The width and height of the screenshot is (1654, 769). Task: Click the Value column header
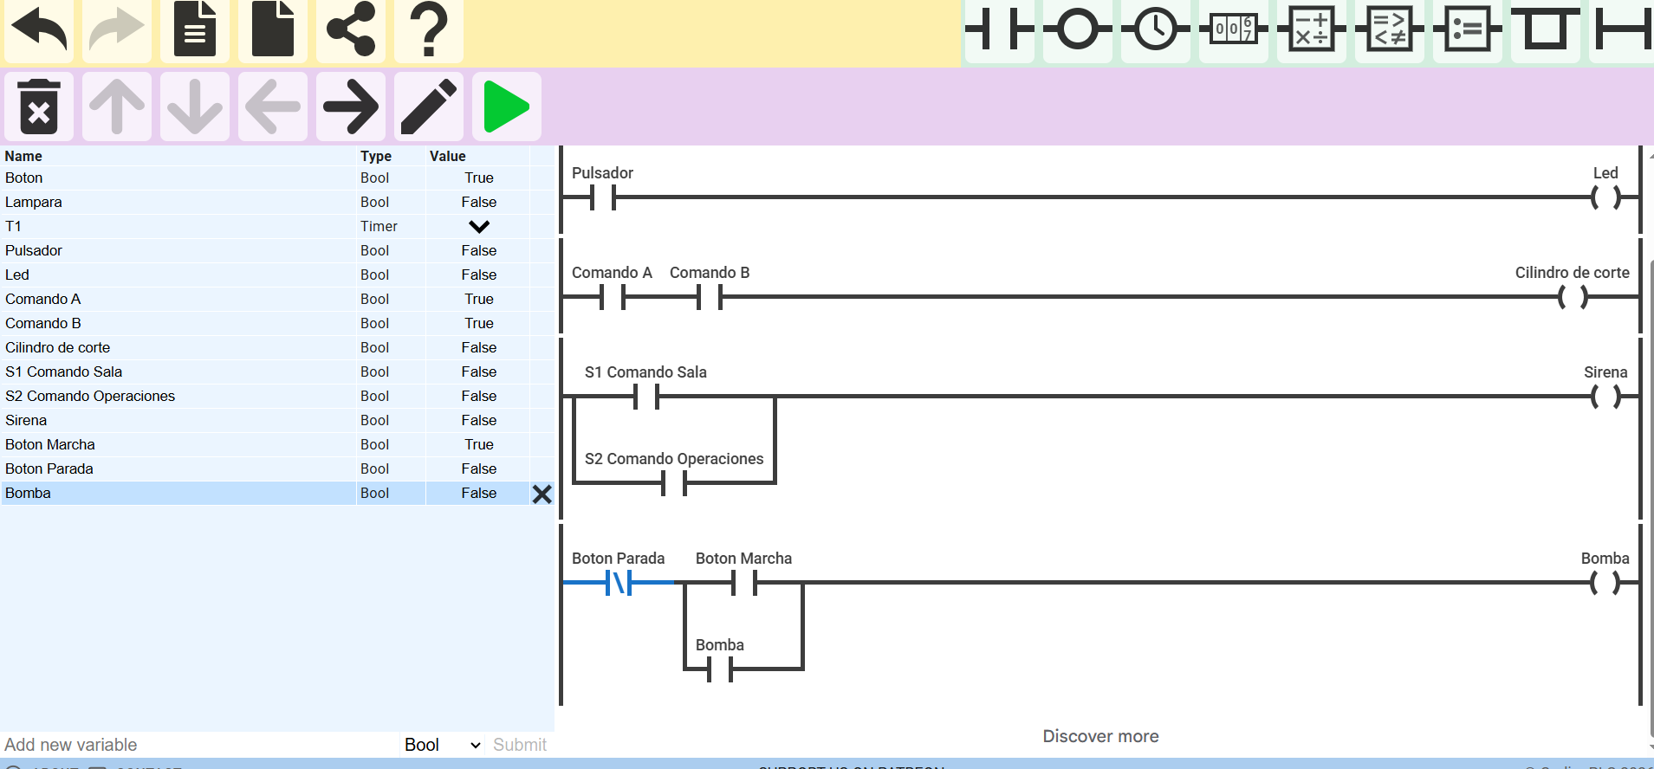tap(448, 156)
